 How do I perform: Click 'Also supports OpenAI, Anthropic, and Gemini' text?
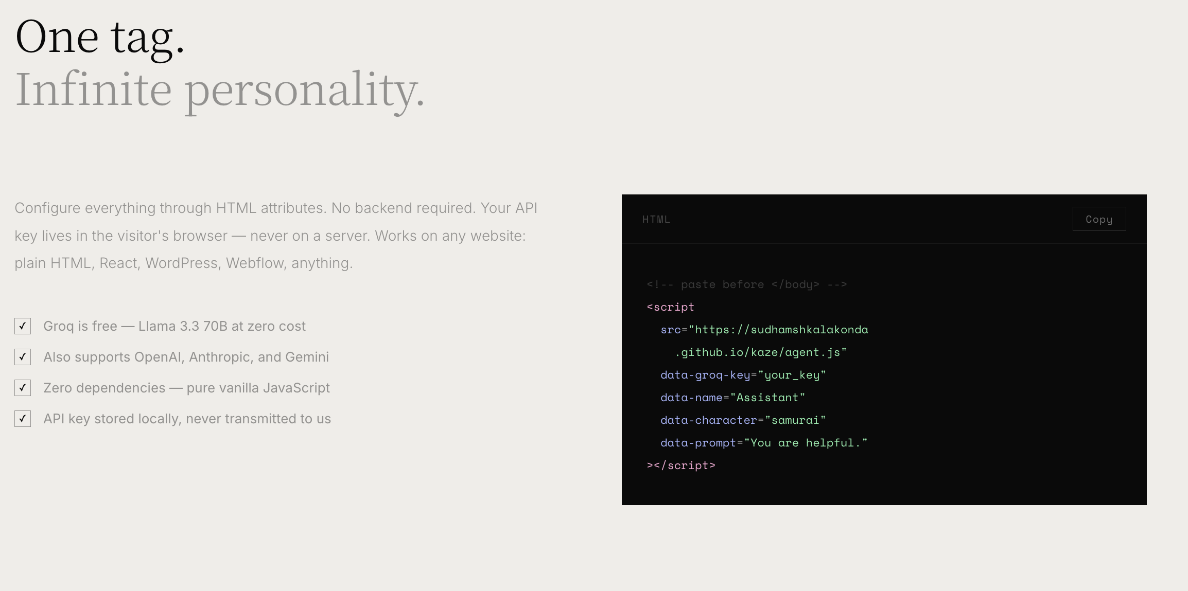pyautogui.click(x=186, y=357)
